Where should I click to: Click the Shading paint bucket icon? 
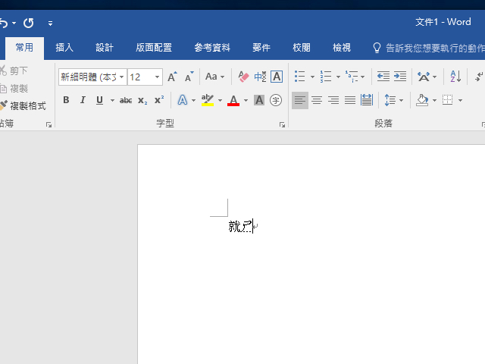(422, 100)
